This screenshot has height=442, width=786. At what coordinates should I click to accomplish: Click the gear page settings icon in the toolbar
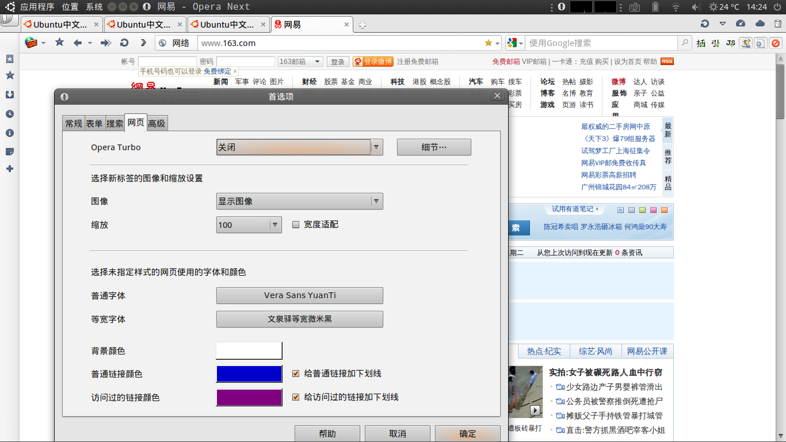point(761,43)
